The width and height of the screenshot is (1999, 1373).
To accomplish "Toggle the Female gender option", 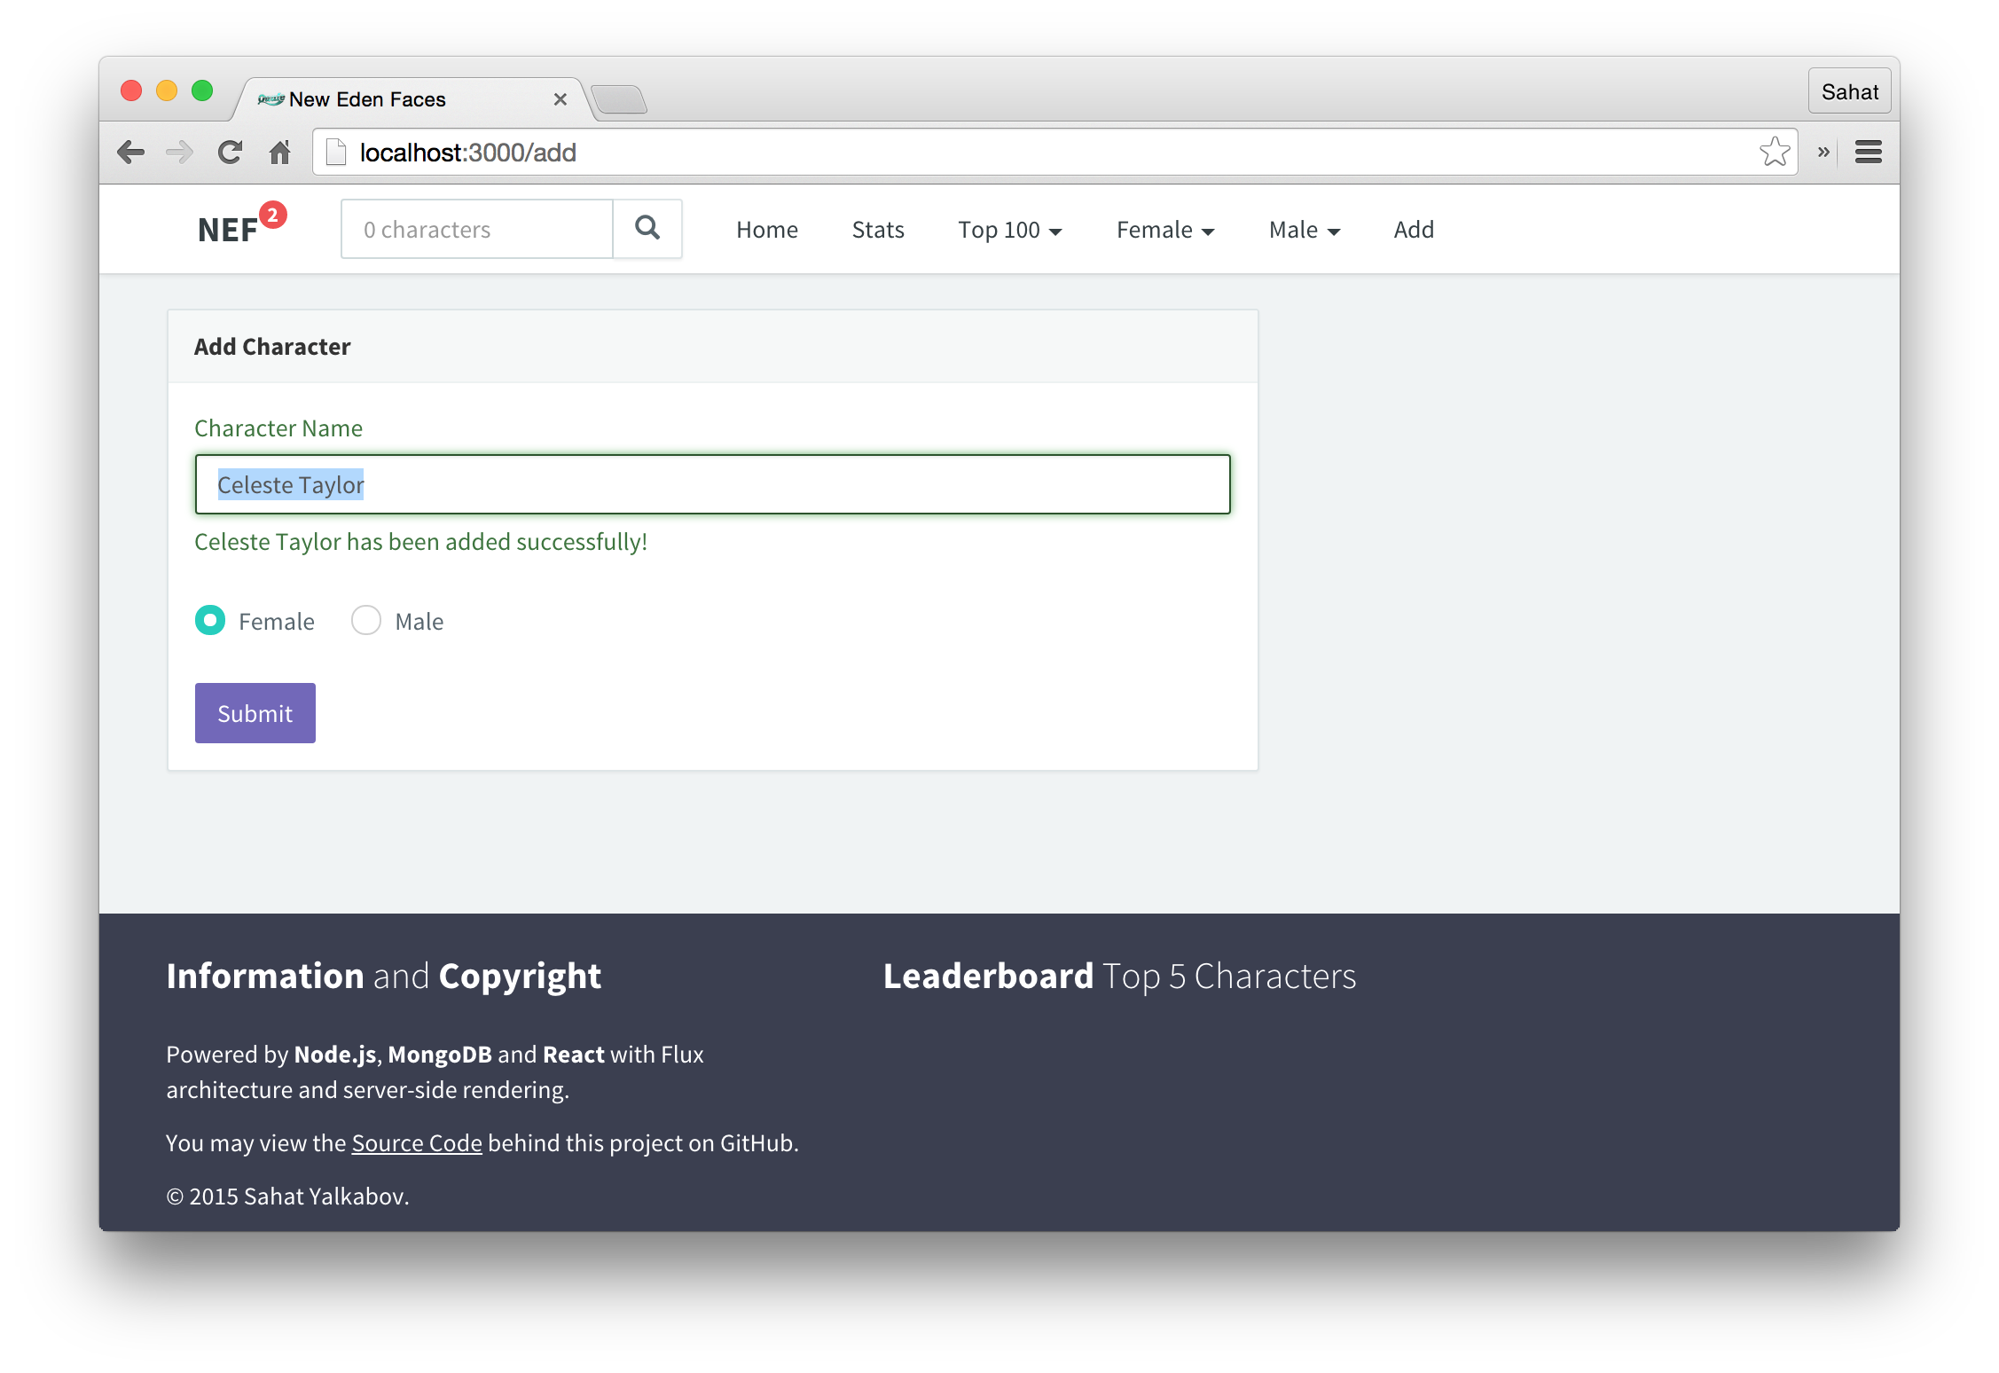I will (211, 620).
